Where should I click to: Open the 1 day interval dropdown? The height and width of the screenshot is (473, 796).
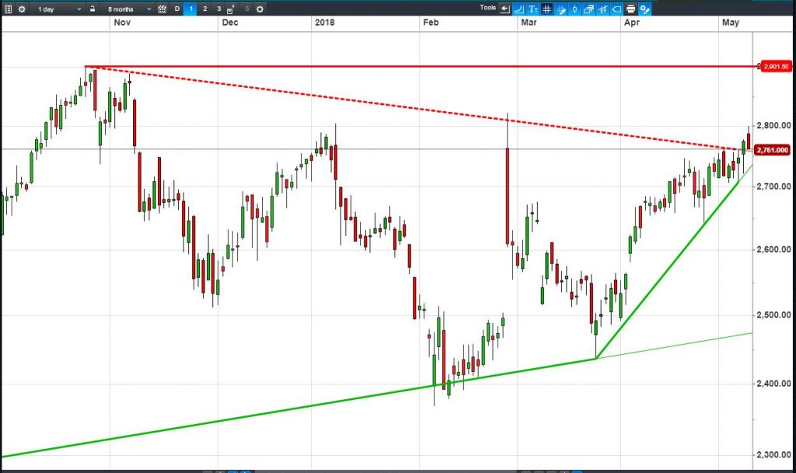coord(59,9)
